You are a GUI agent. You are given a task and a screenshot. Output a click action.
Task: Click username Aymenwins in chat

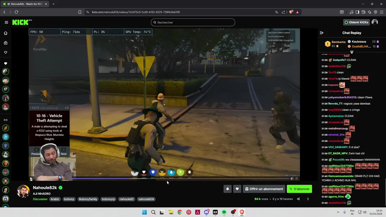coord(336,116)
